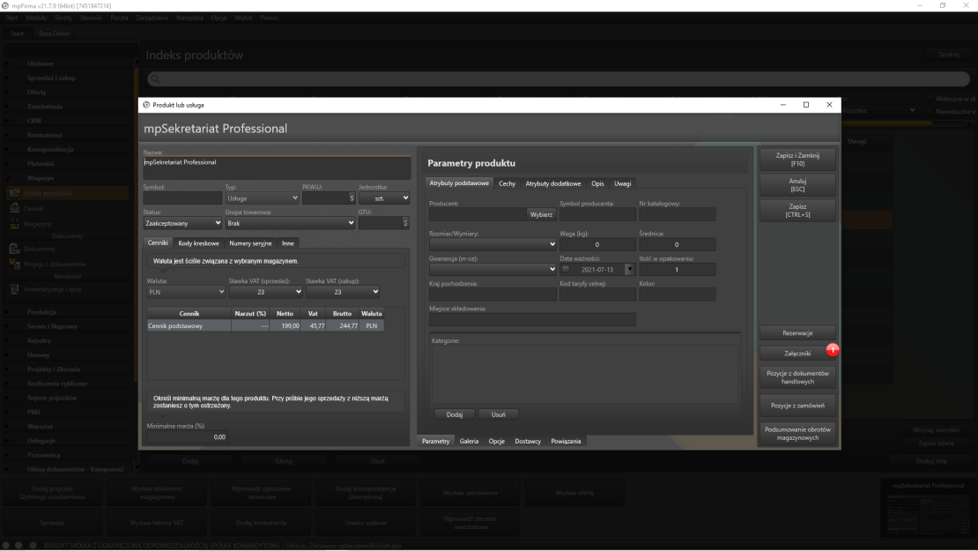Click Podsumowanie obrotów magazynowych button
This screenshot has width=978, height=551.
797,433
